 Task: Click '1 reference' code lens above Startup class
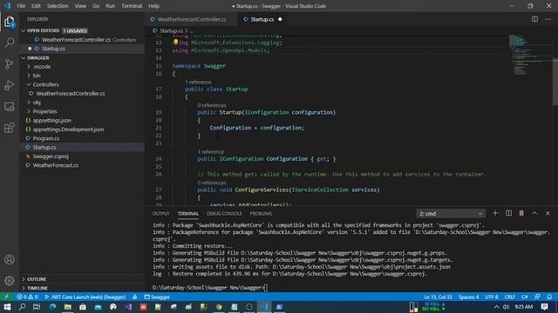[198, 82]
